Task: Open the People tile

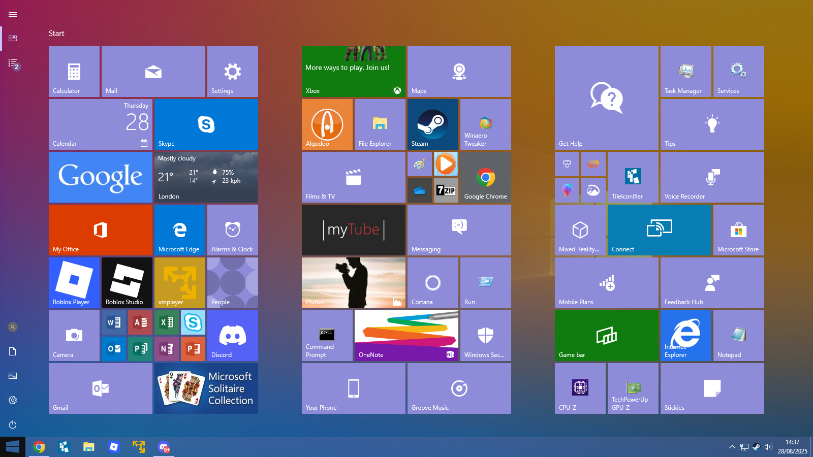Action: (233, 283)
